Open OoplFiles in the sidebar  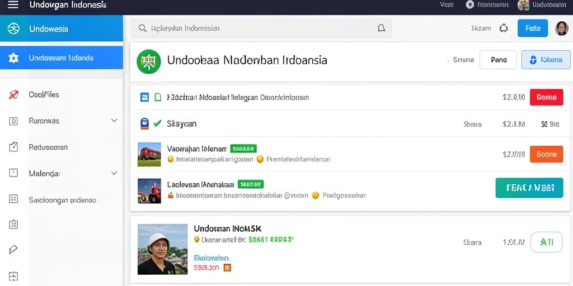tap(44, 95)
